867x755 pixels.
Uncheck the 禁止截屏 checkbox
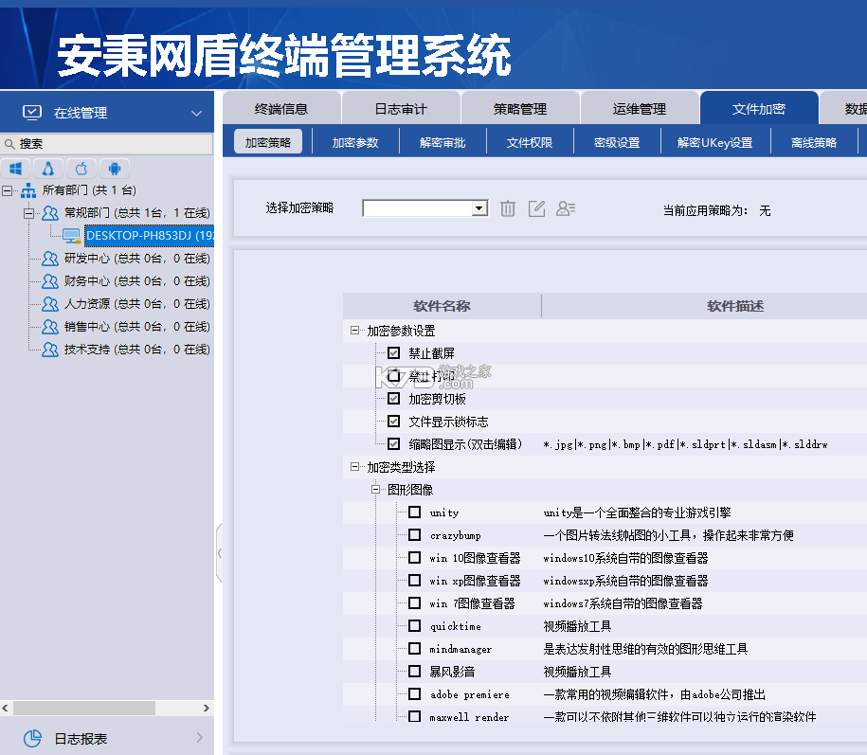[x=393, y=352]
